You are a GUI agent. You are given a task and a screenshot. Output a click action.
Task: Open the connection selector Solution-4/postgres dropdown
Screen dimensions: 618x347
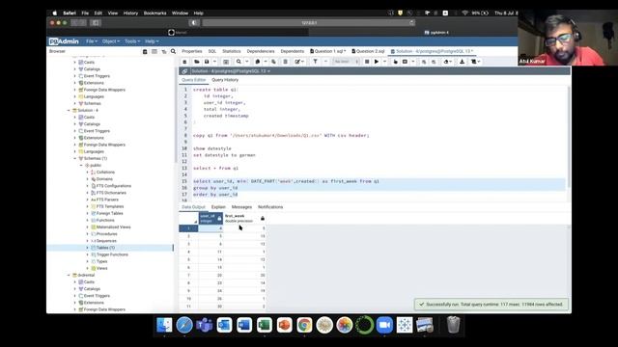click(231, 71)
